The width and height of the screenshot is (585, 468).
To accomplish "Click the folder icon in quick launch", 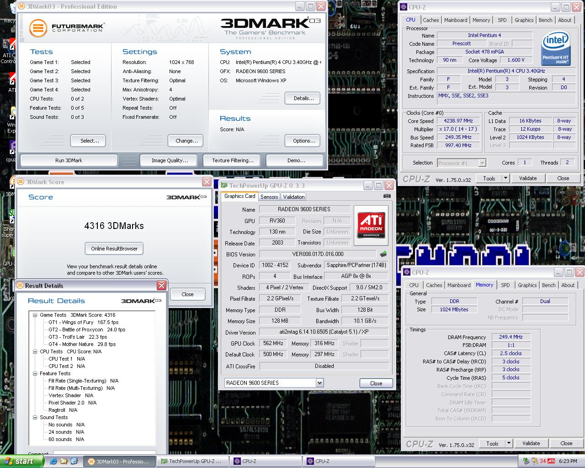I will pyautogui.click(x=64, y=461).
